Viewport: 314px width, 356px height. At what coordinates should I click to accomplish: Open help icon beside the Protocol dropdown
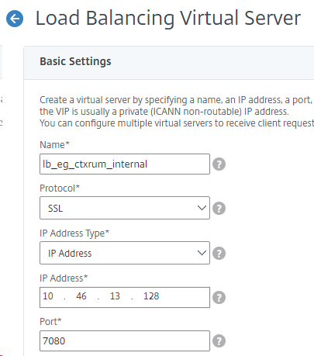[x=219, y=209]
